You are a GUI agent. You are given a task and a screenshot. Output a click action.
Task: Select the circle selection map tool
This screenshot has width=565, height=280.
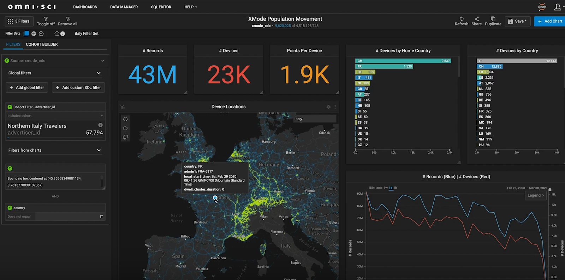click(x=125, y=119)
